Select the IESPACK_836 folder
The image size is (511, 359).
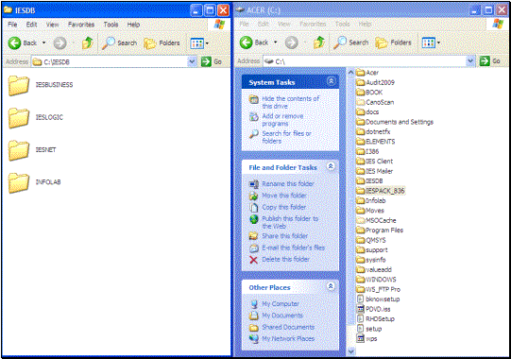(x=380, y=191)
